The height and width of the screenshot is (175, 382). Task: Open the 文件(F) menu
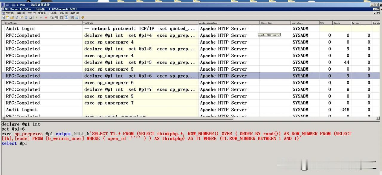tap(10, 13)
